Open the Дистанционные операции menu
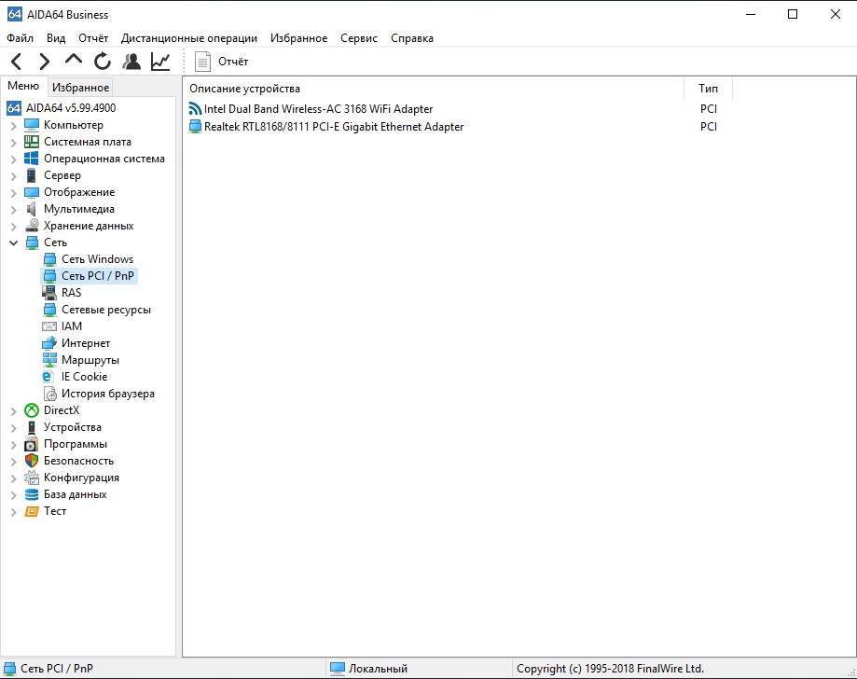The height and width of the screenshot is (679, 857). (x=188, y=38)
